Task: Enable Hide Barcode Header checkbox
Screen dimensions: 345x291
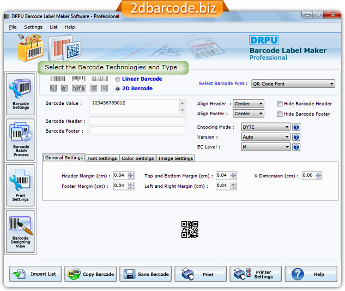Action: 280,104
